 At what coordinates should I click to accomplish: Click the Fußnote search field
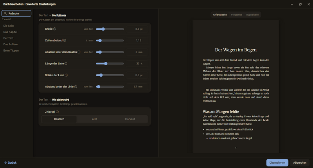coord(16,13)
